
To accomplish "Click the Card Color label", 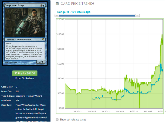I will 7,87.
